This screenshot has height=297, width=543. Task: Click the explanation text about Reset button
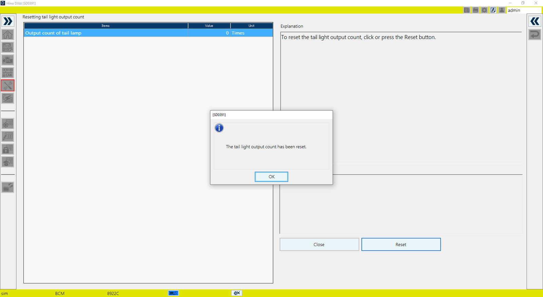358,37
